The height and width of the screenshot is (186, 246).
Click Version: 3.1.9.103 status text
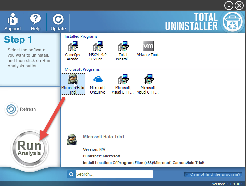227,184
